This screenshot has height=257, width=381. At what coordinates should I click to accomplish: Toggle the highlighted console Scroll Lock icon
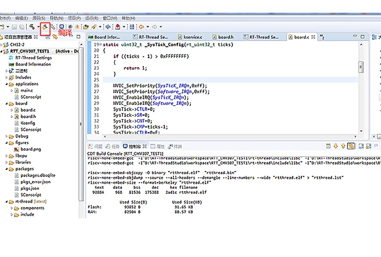tap(351, 146)
